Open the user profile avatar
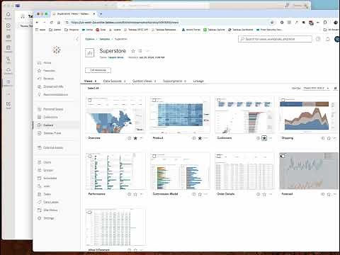 [x=337, y=39]
